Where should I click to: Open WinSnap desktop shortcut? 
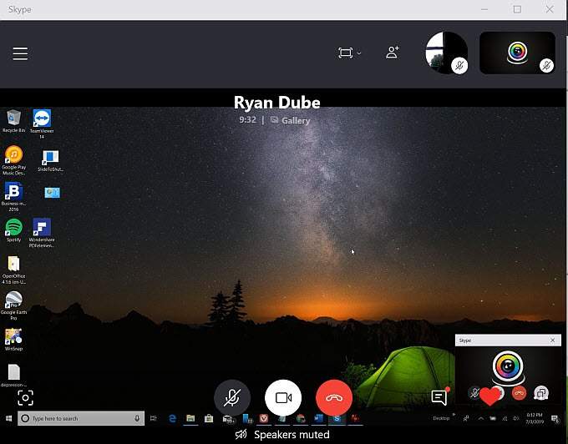[13, 340]
